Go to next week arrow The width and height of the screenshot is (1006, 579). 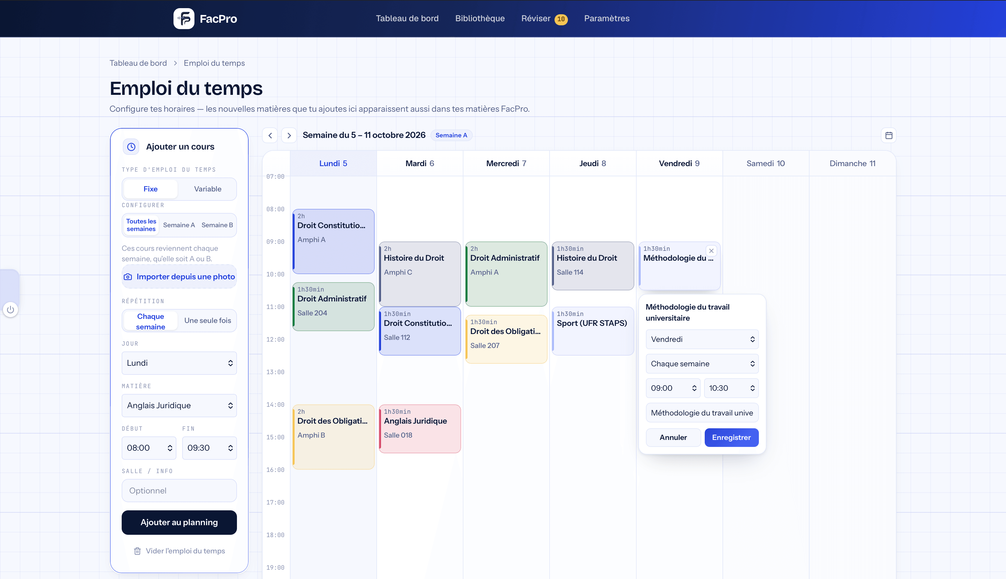[289, 135]
